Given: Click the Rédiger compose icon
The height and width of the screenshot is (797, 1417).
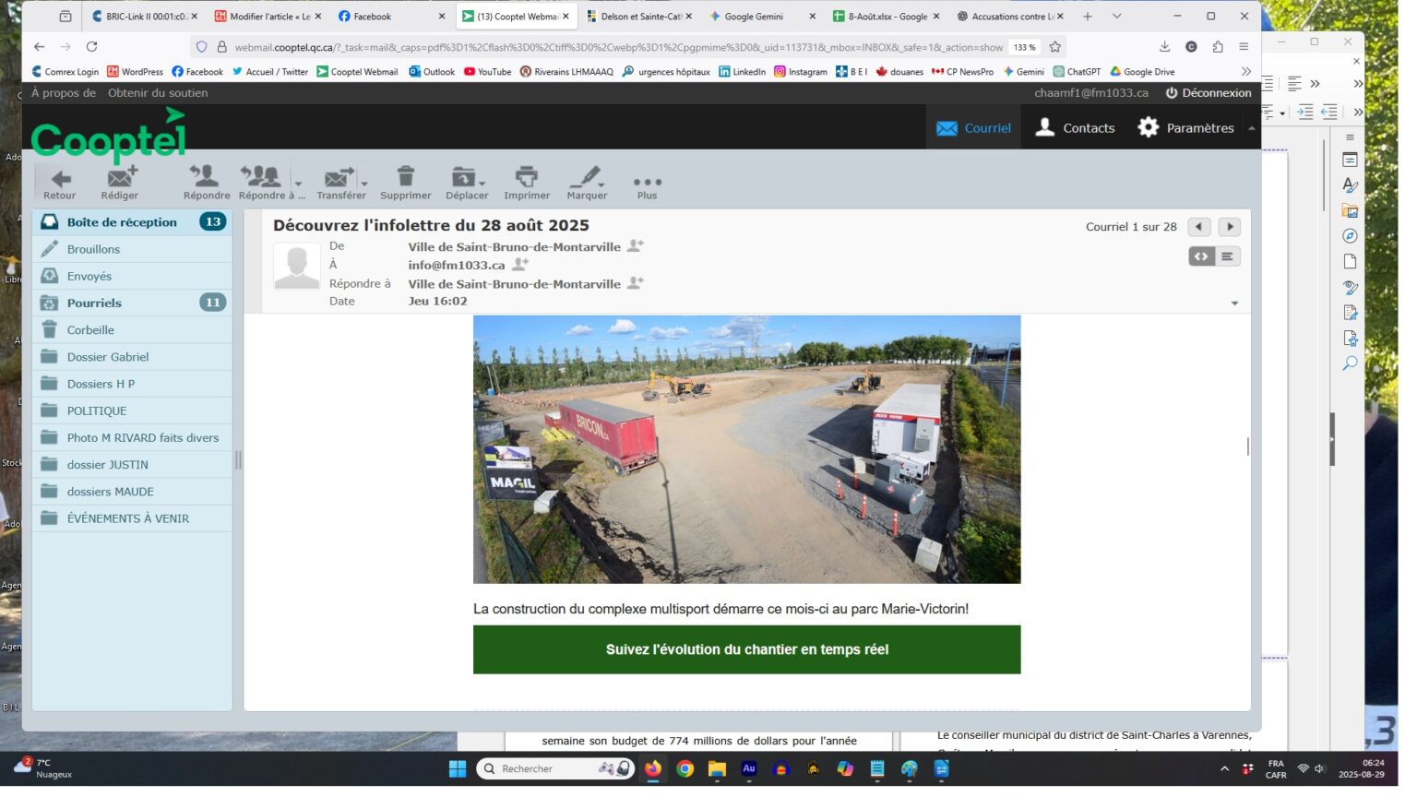Looking at the screenshot, I should pos(120,178).
